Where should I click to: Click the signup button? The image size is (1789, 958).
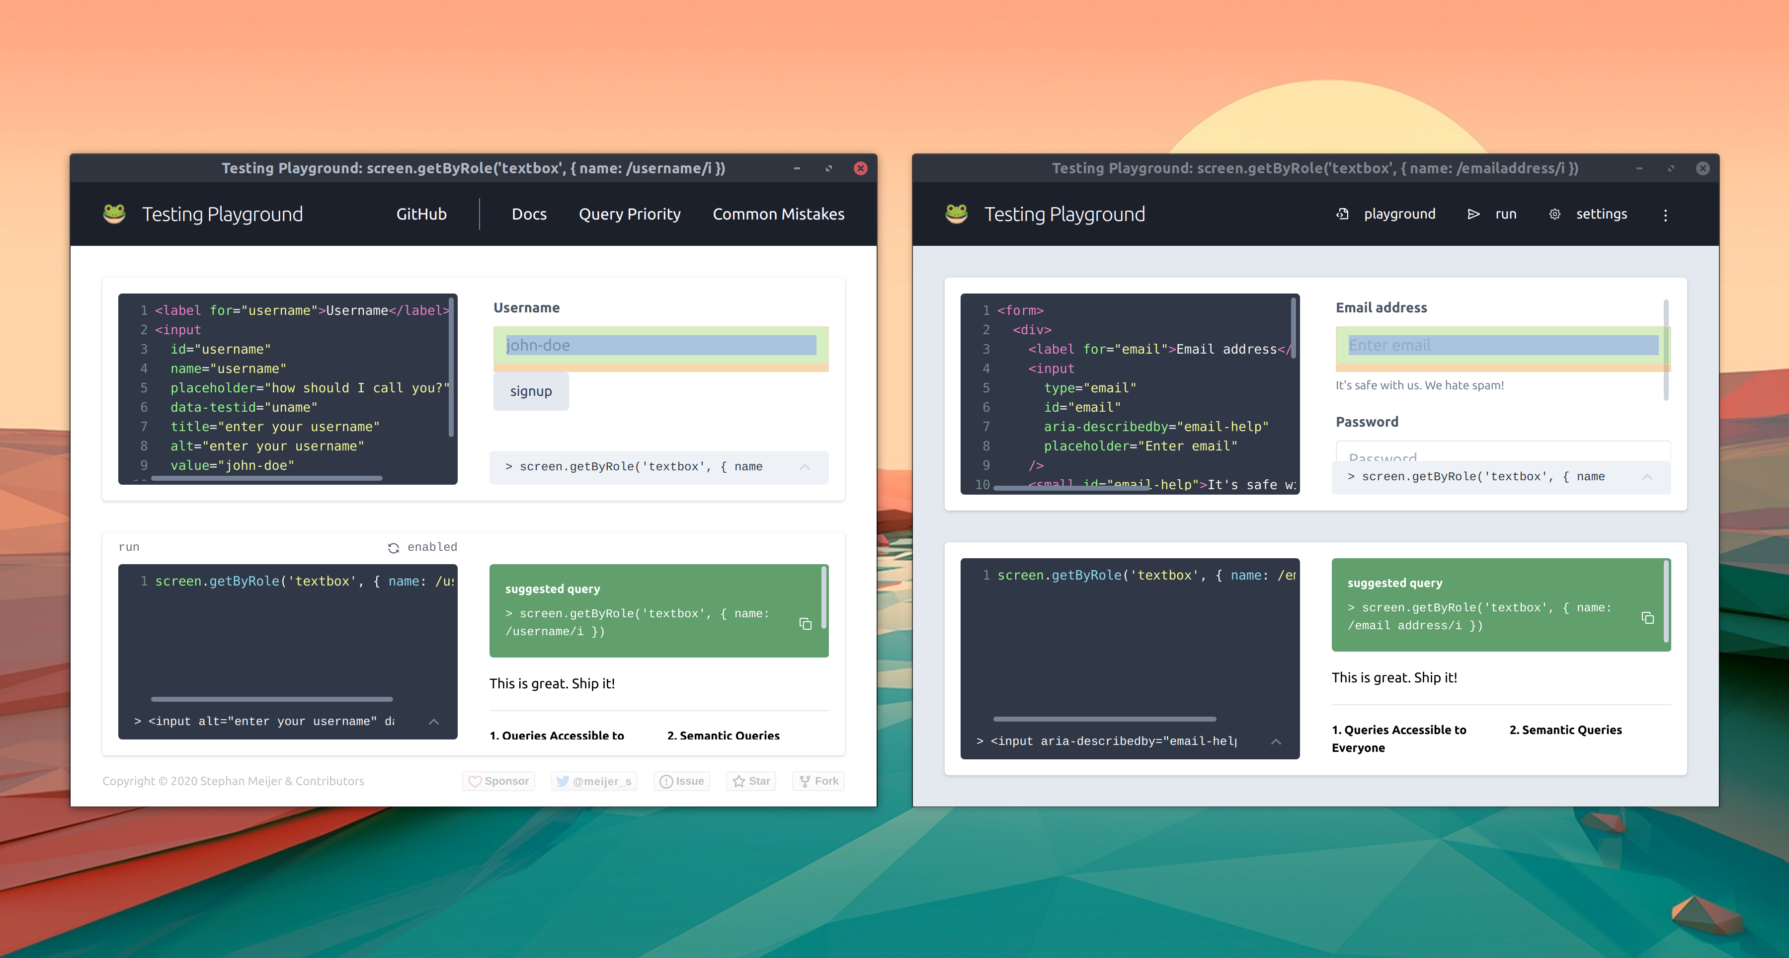[x=531, y=391]
